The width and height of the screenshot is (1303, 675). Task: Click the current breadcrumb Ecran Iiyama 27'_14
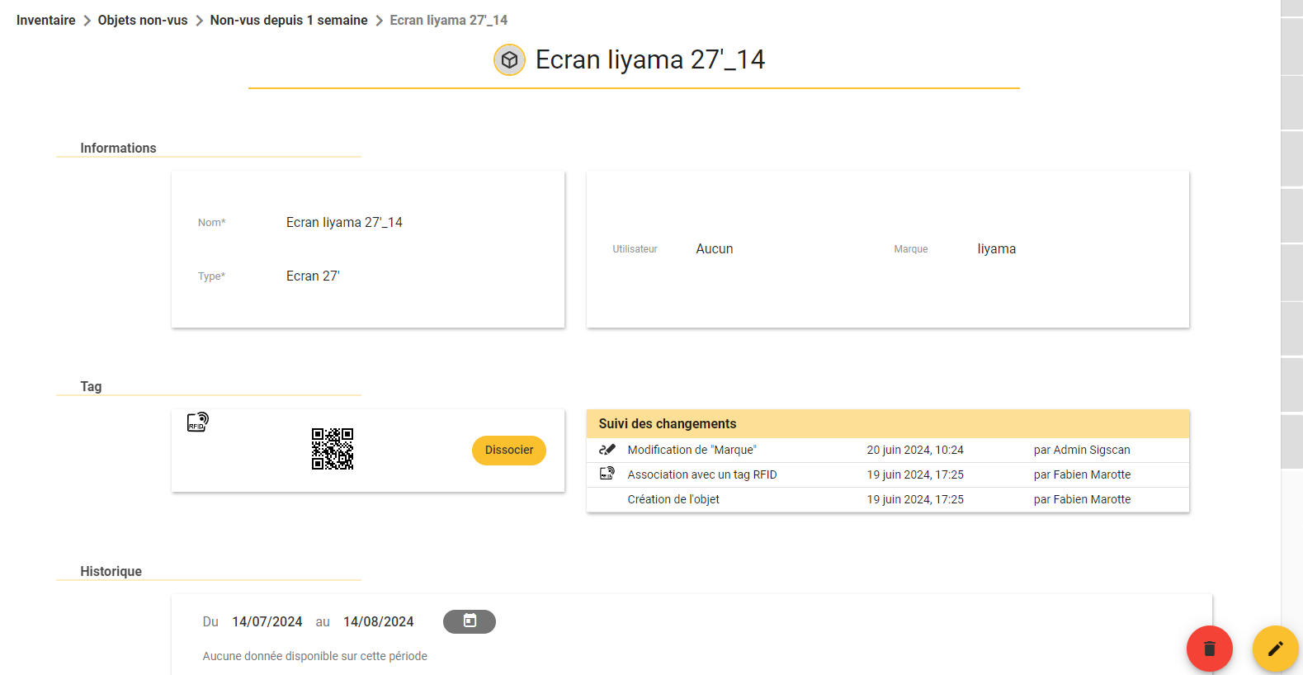(x=449, y=20)
